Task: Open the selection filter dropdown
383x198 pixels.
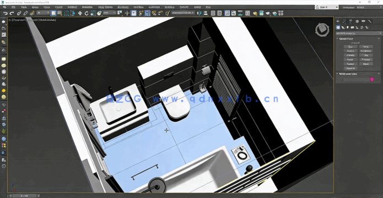Action: (x=43, y=13)
